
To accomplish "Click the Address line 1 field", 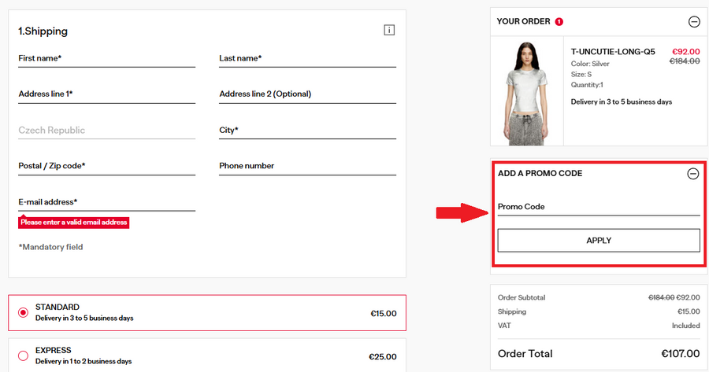I will [106, 94].
